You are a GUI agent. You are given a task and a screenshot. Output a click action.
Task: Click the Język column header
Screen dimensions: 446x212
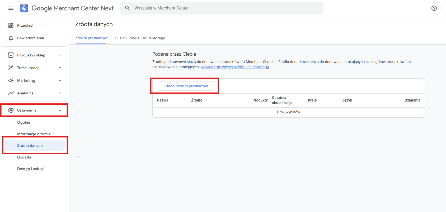tap(347, 100)
